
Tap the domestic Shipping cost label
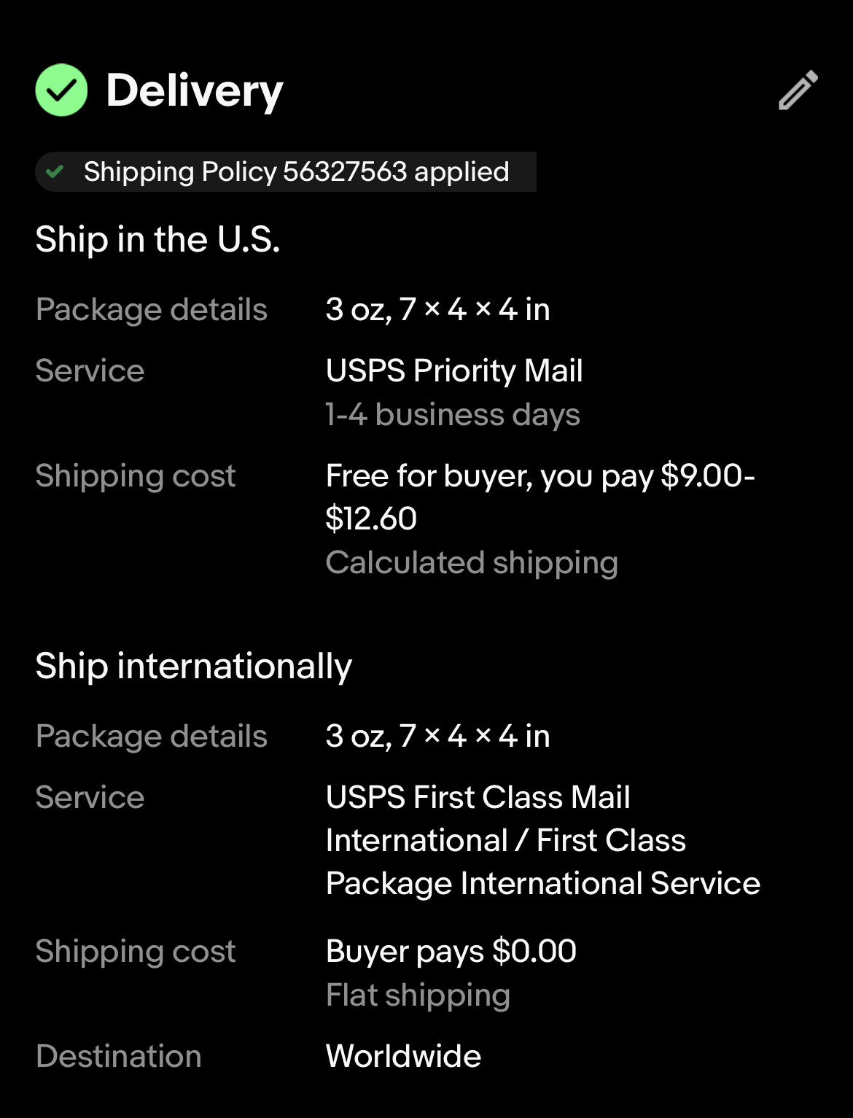[136, 475]
